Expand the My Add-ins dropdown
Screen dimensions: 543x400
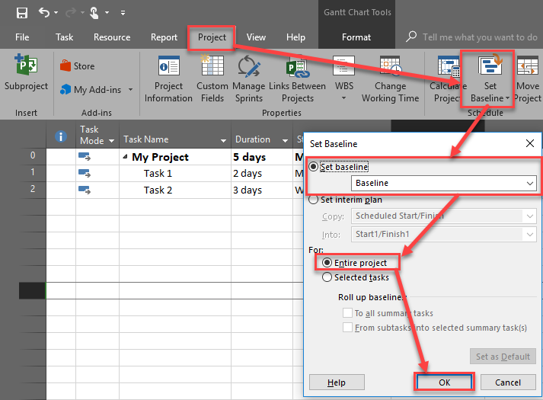(130, 90)
